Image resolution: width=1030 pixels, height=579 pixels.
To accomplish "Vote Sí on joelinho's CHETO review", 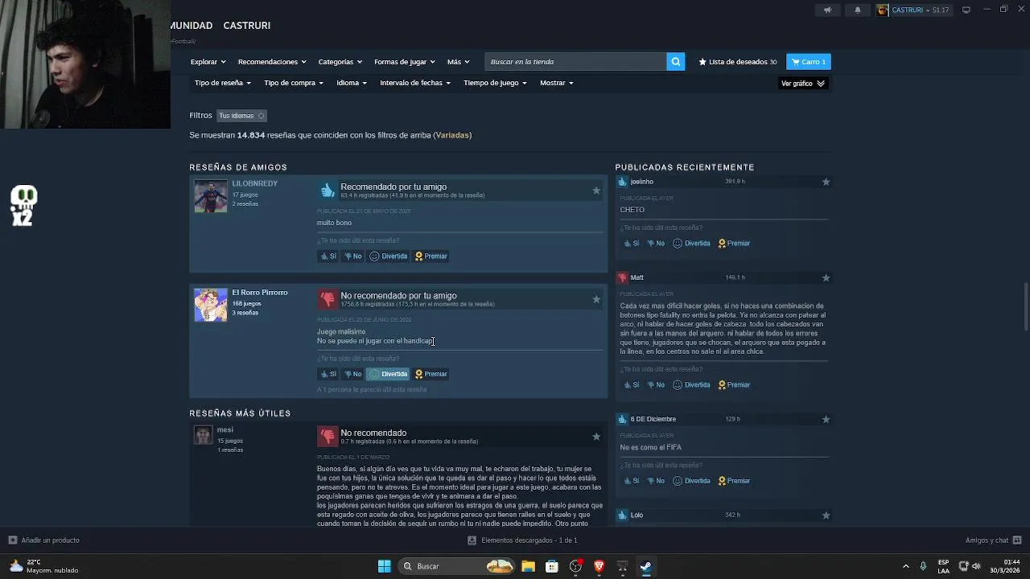I will pyautogui.click(x=631, y=244).
